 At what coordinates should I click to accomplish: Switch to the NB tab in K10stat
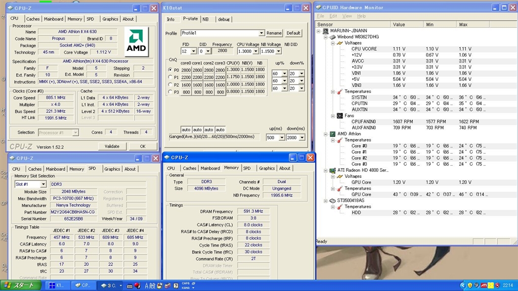[205, 19]
